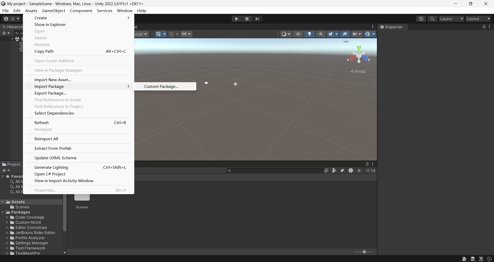This screenshot has height=262, width=494.
Task: Click the red X axis cone on gizmo
Action: pyautogui.click(x=352, y=59)
